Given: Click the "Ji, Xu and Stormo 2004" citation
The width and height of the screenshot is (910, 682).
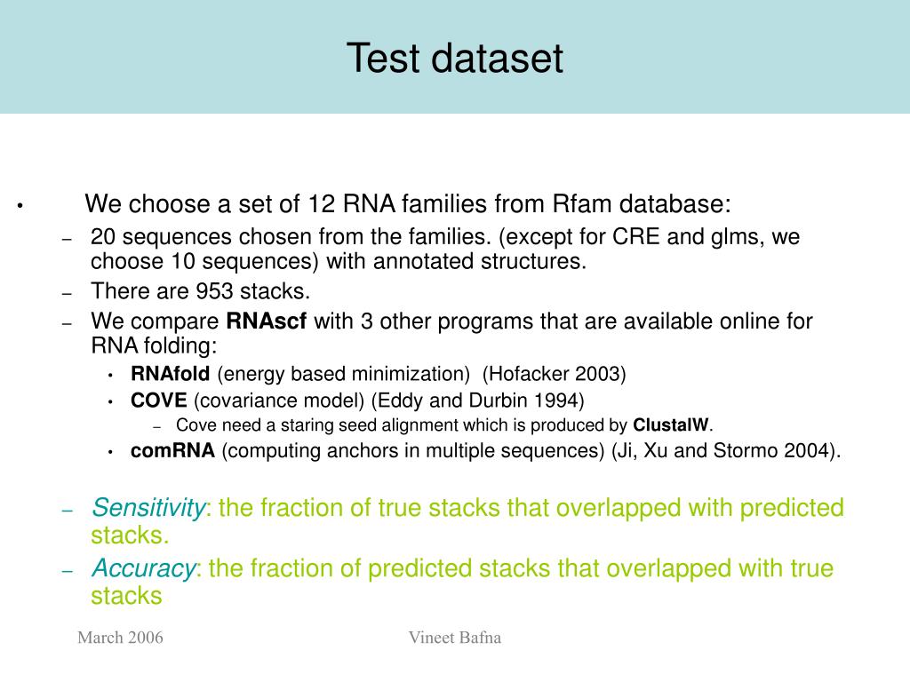Looking at the screenshot, I should pyautogui.click(x=725, y=450).
